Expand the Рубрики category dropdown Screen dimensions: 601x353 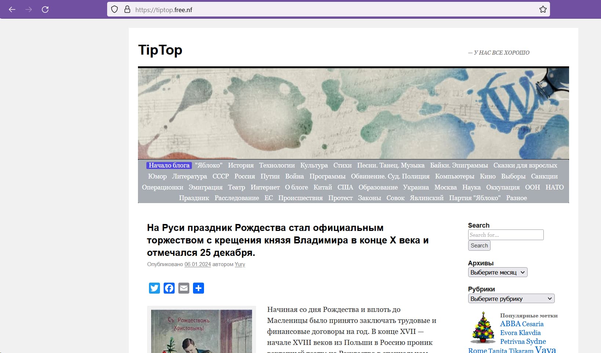tap(511, 299)
